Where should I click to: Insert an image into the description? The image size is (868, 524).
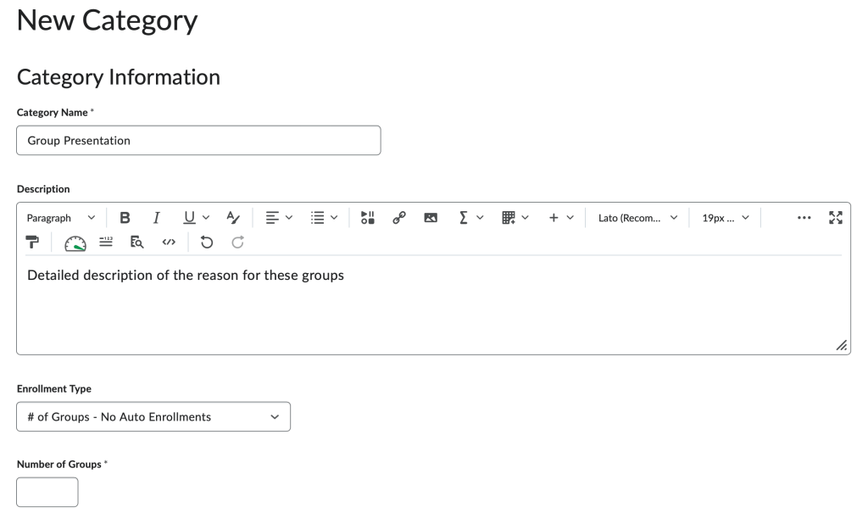click(x=431, y=217)
